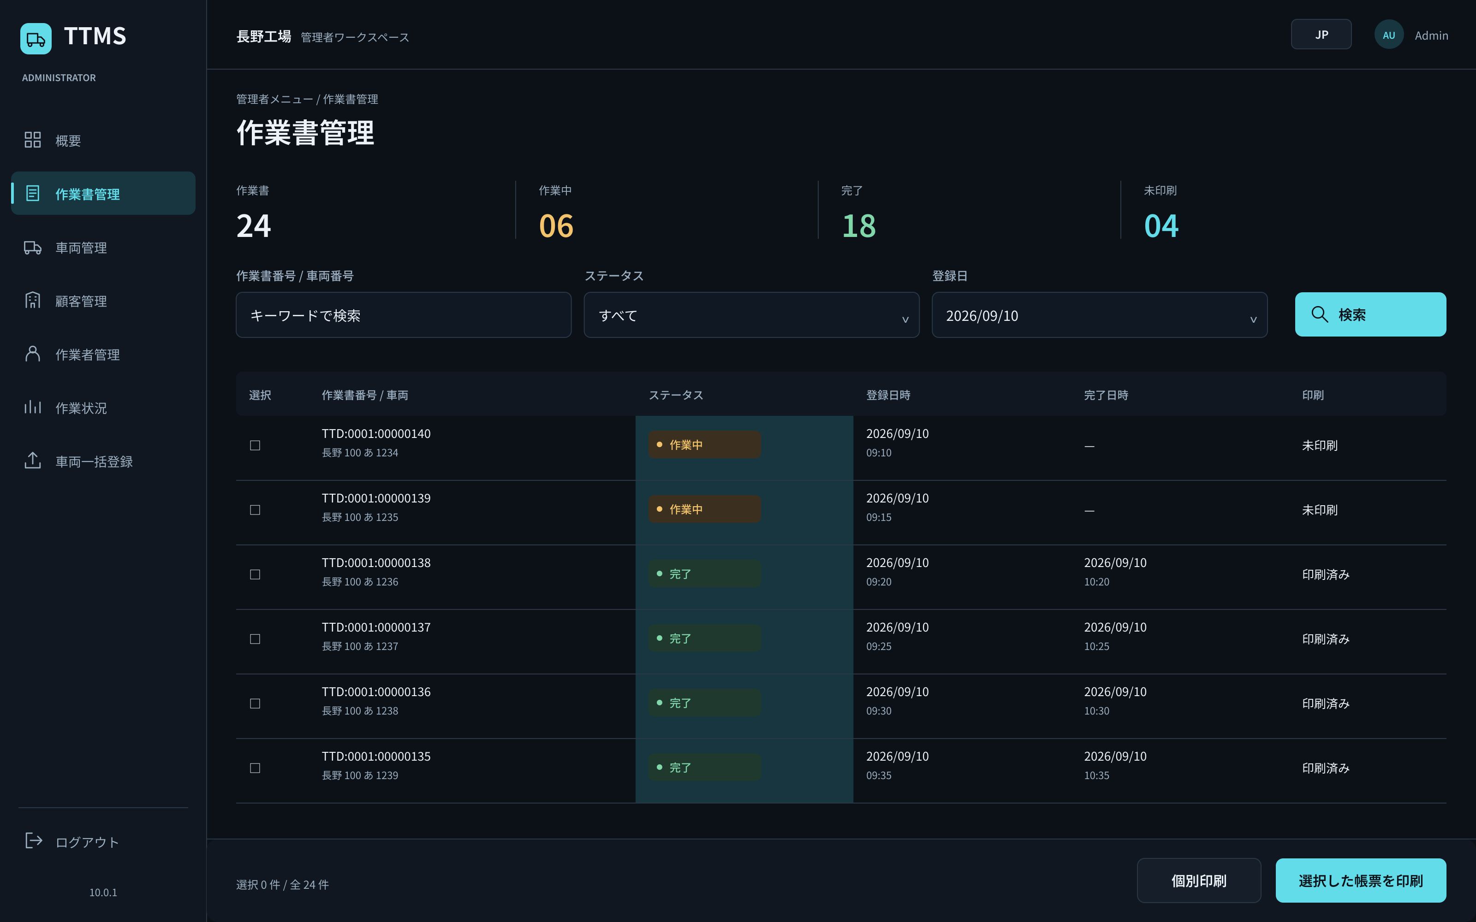Click the TTMS truck logo icon
Viewport: 1476px width, 922px height.
pos(36,39)
